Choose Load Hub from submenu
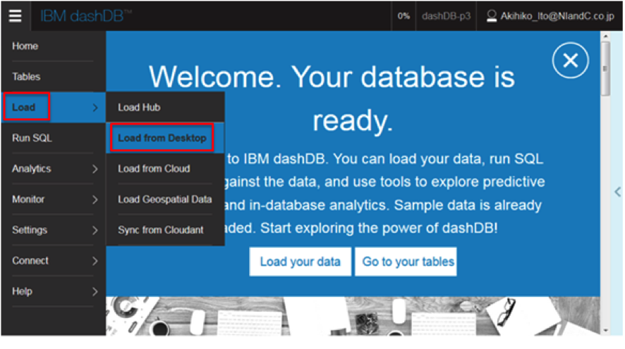Viewport: 625px width, 349px height. 139,108
